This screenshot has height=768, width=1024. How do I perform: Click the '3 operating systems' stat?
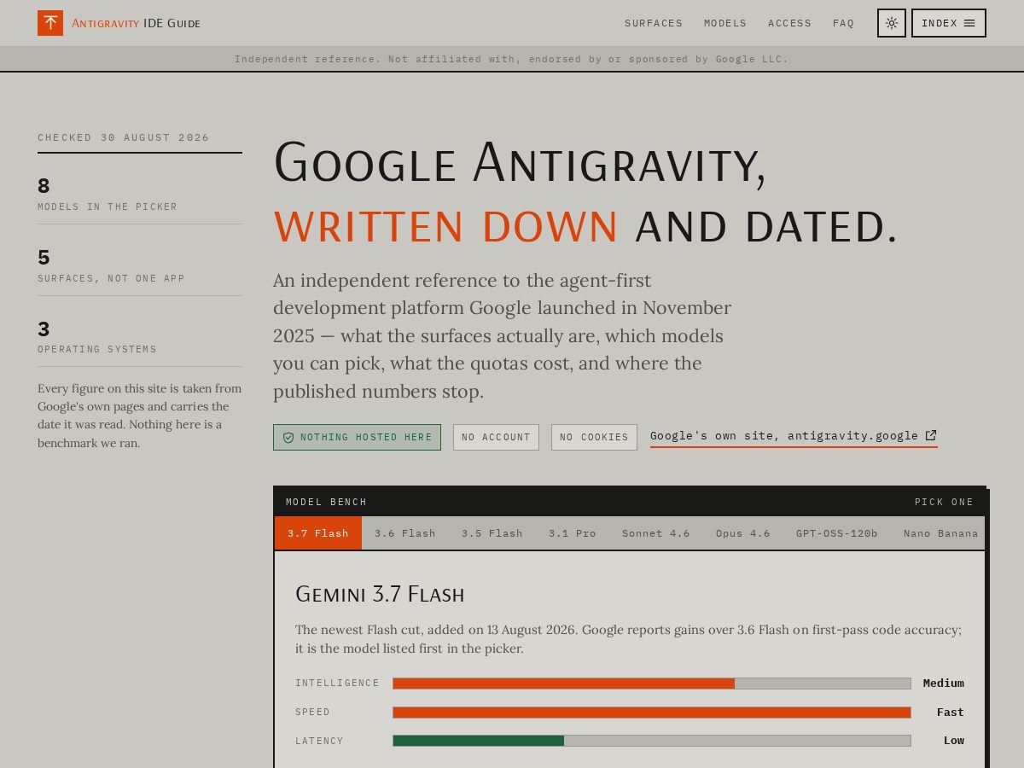(x=140, y=337)
